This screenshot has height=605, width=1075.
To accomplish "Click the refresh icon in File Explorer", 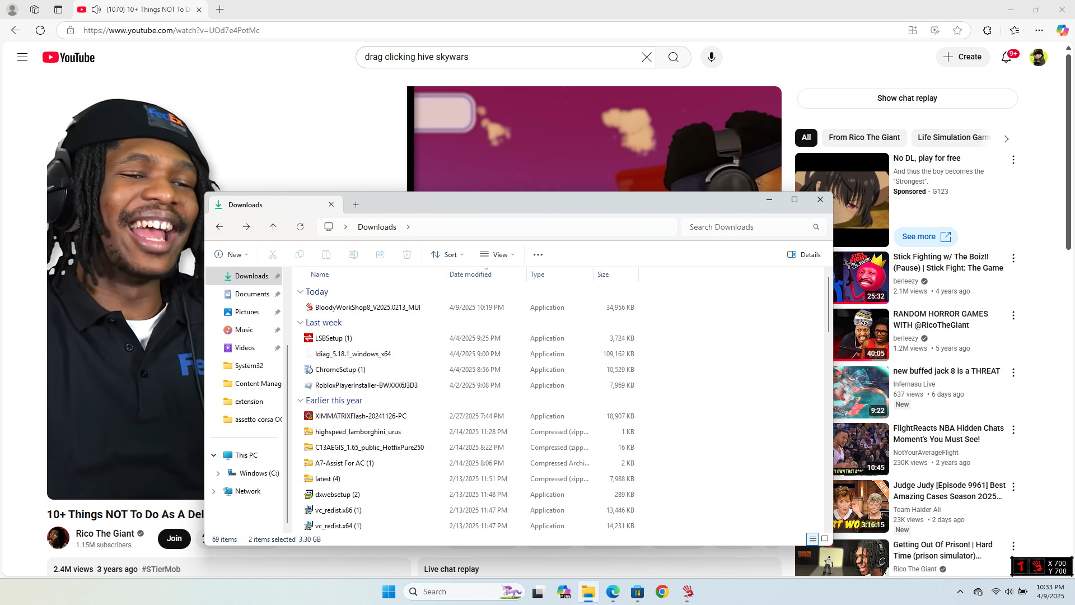I will pos(300,227).
